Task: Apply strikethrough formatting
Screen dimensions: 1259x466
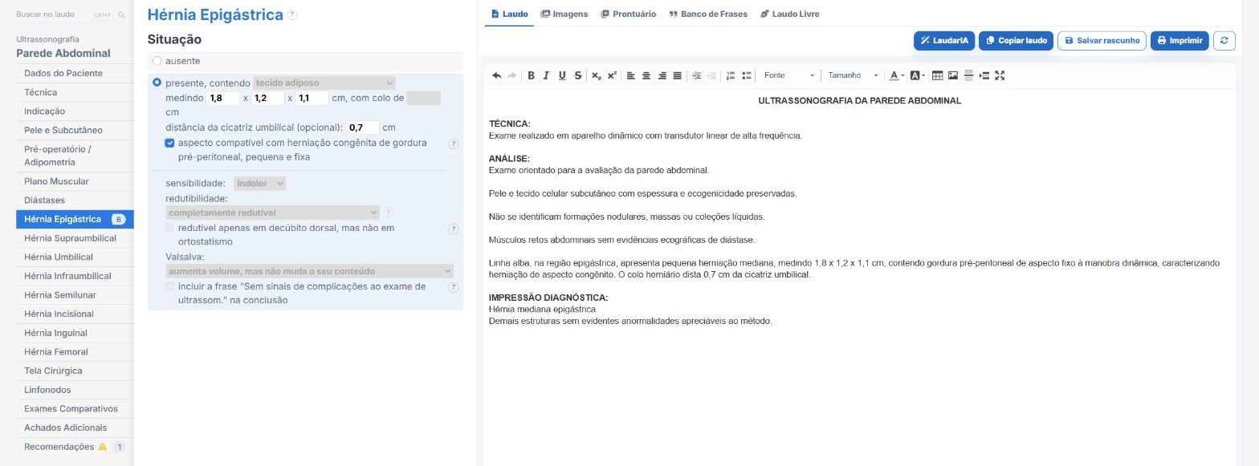Action: pyautogui.click(x=578, y=75)
